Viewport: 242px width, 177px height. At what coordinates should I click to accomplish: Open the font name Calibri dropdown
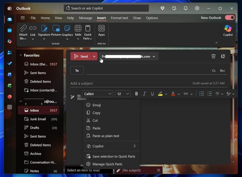tap(98, 94)
